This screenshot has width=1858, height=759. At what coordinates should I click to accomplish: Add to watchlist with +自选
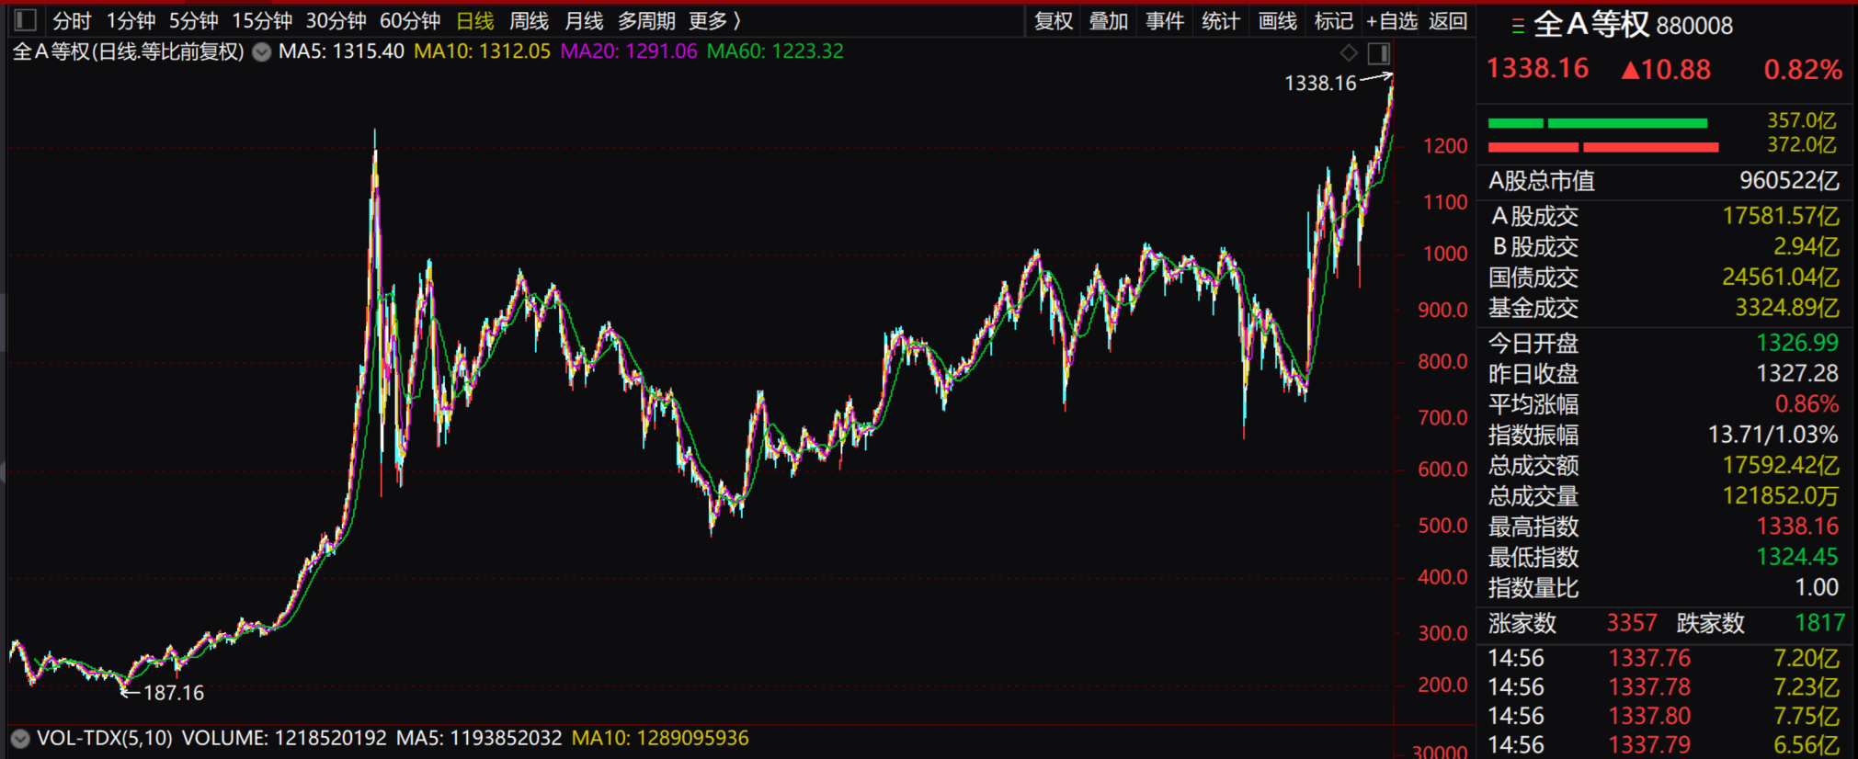tap(1392, 20)
